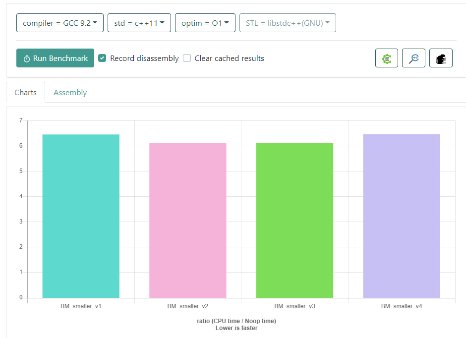This screenshot has height=338, width=466.
Task: Expand the STL = libstdc++(GNU) dropdown
Action: (x=288, y=23)
